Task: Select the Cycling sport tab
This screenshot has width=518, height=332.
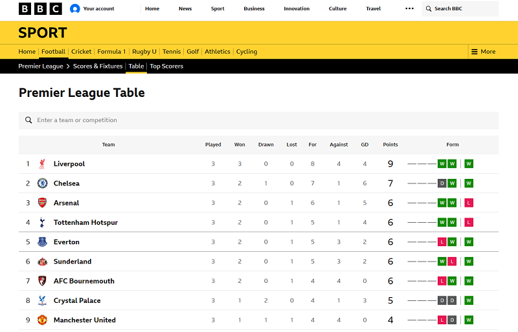Action: 247,52
